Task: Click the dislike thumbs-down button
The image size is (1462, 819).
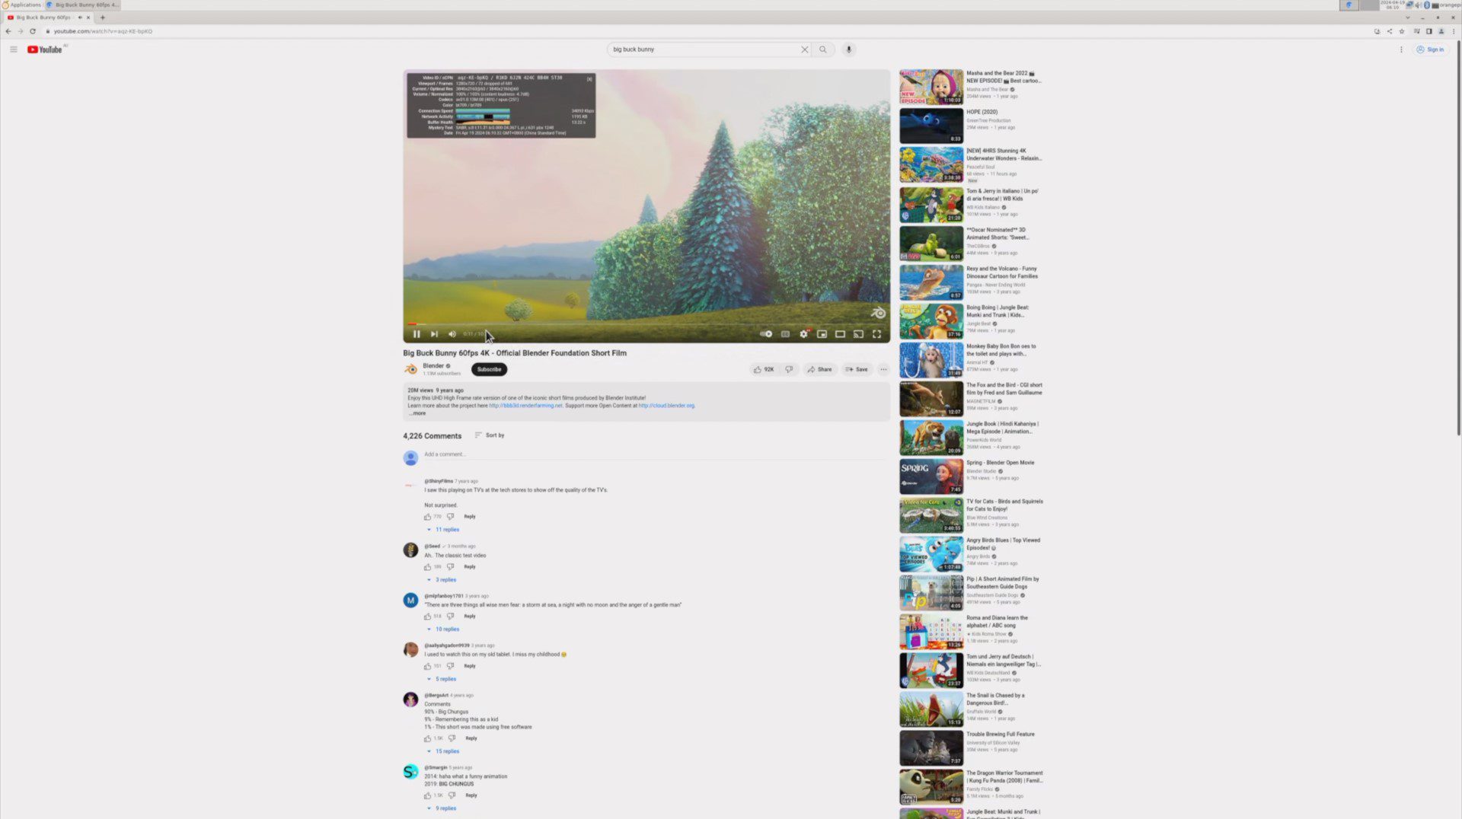Action: [x=789, y=370]
